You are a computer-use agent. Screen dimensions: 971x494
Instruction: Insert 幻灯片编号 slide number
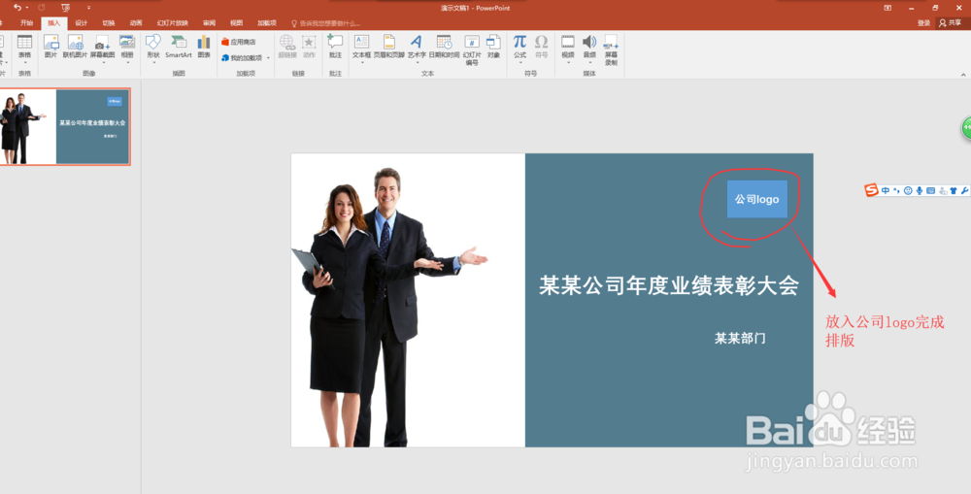472,50
